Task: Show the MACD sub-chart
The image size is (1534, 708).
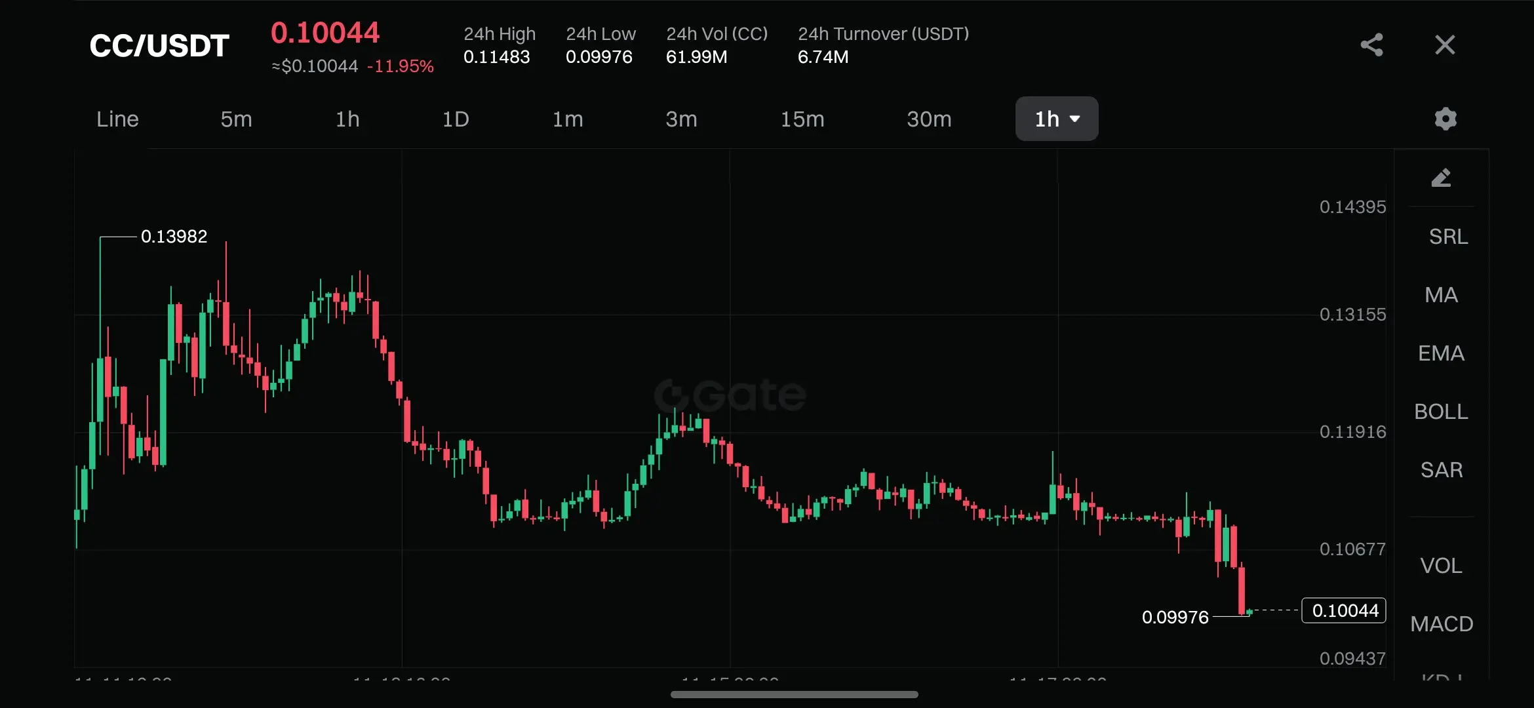Action: (x=1441, y=623)
